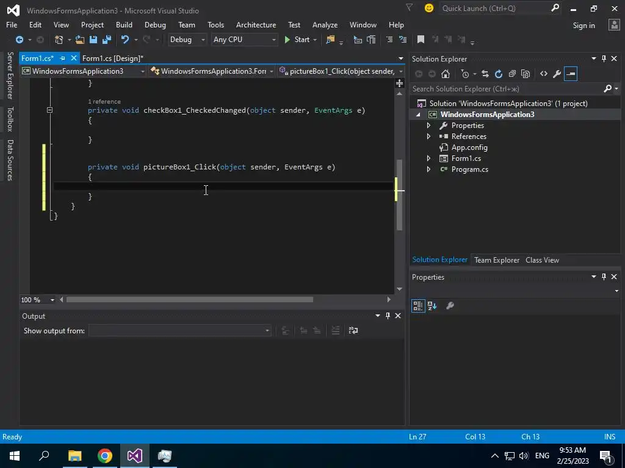
Task: Toggle auto hide pin on Solution Explorer
Action: pos(604,58)
